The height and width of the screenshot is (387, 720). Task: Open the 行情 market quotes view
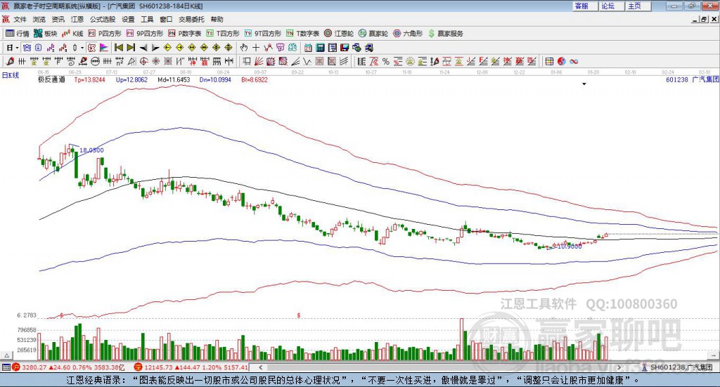click(x=18, y=33)
